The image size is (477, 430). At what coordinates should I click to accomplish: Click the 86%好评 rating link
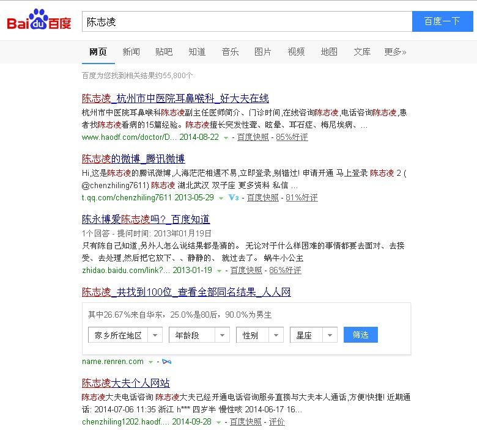[285, 271]
